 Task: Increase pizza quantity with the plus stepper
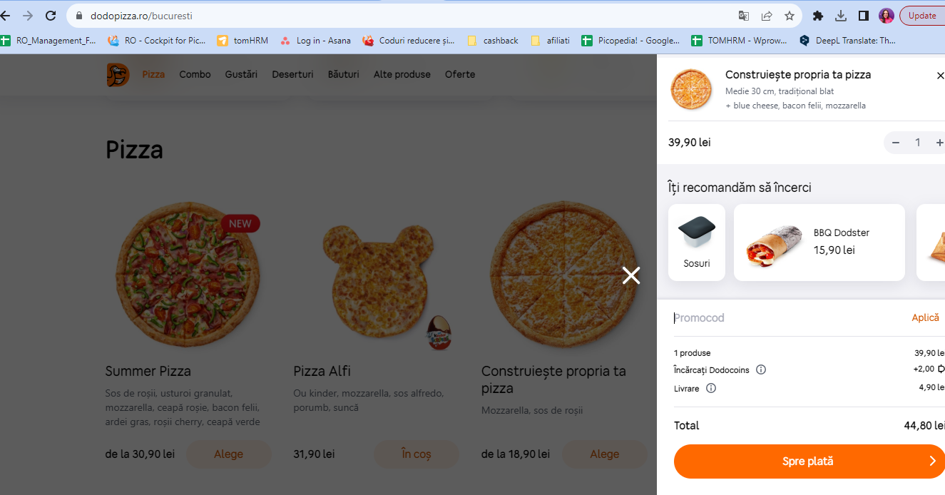[940, 142]
